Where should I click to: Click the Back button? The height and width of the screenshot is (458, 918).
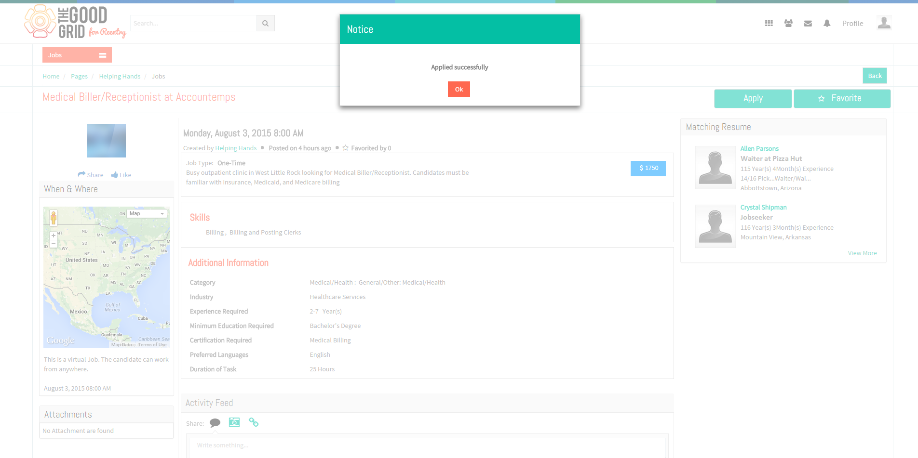pos(875,76)
